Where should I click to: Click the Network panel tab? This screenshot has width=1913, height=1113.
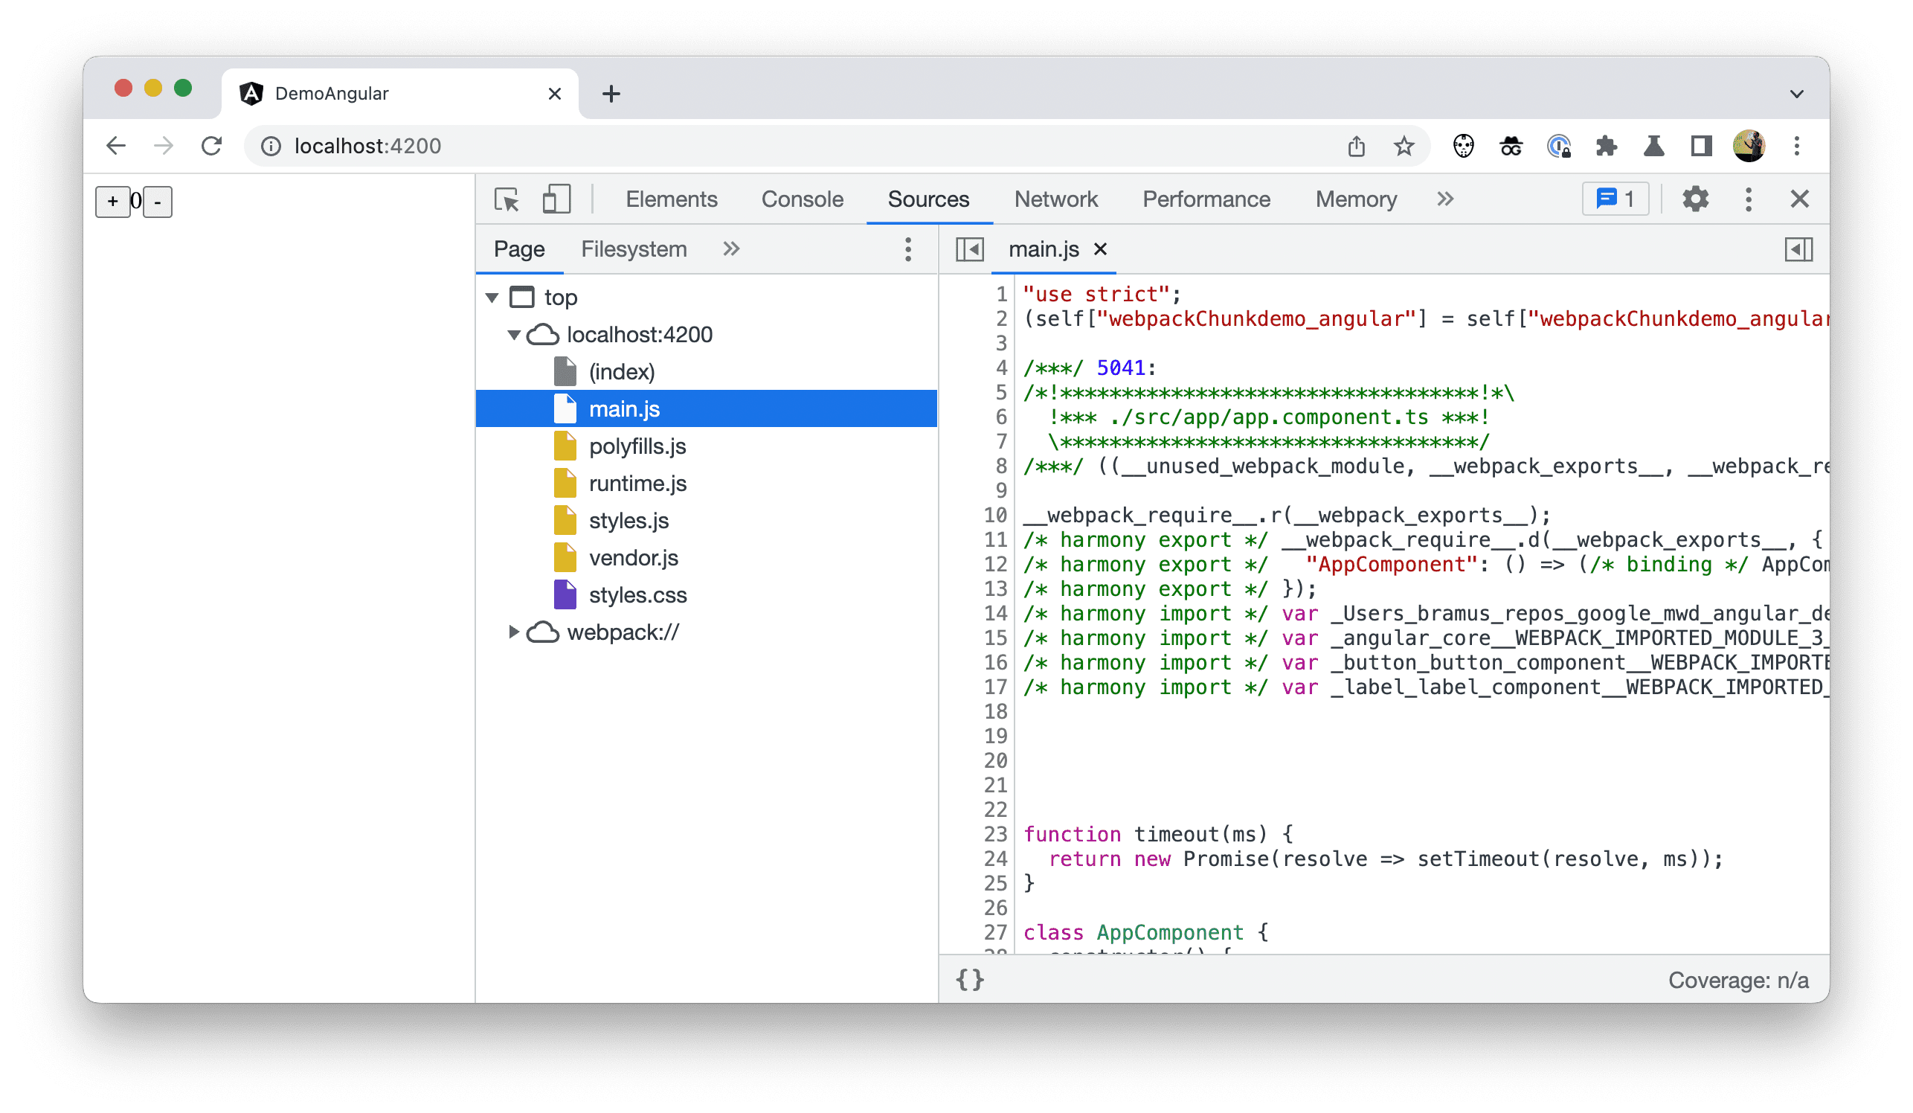click(x=1055, y=200)
